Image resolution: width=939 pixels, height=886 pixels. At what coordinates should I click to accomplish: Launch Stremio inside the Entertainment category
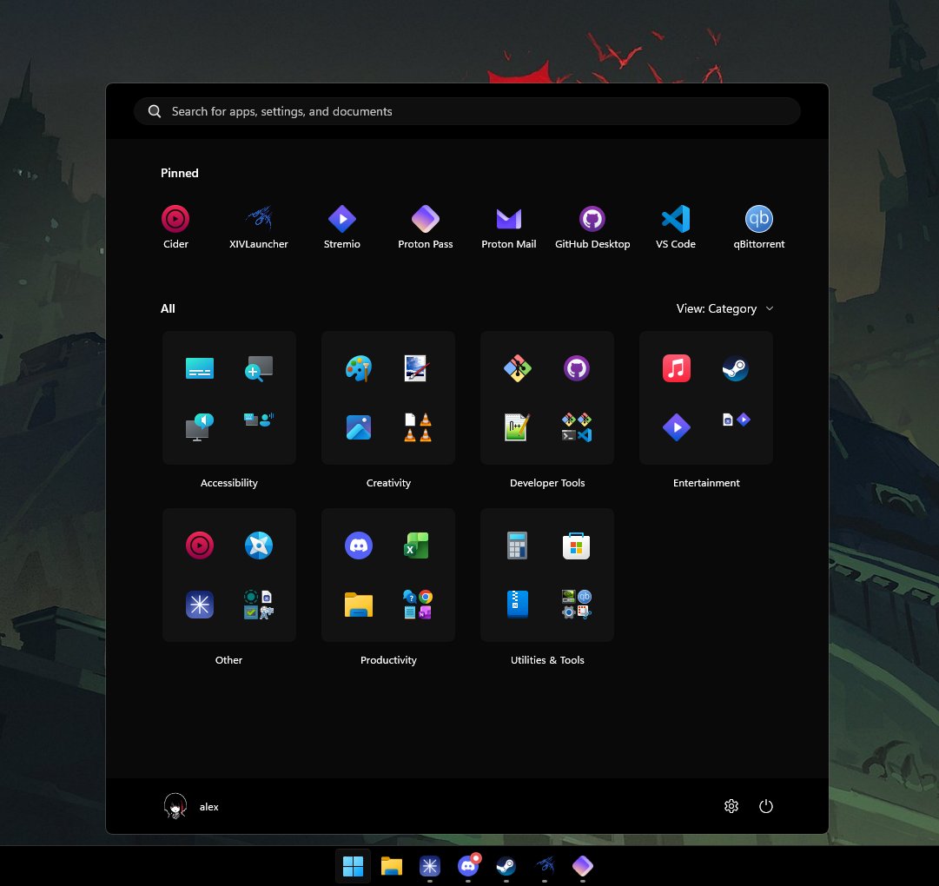677,426
